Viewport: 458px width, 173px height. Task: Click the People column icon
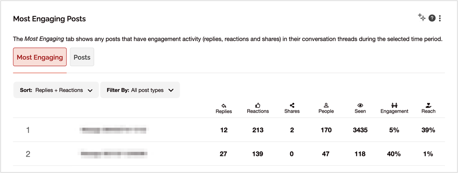pyautogui.click(x=326, y=106)
